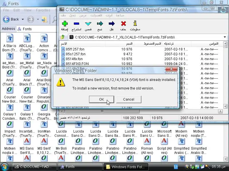Screen dimensions: 229x171
Task: Open the File menu in Fonts window
Action: [6, 10]
